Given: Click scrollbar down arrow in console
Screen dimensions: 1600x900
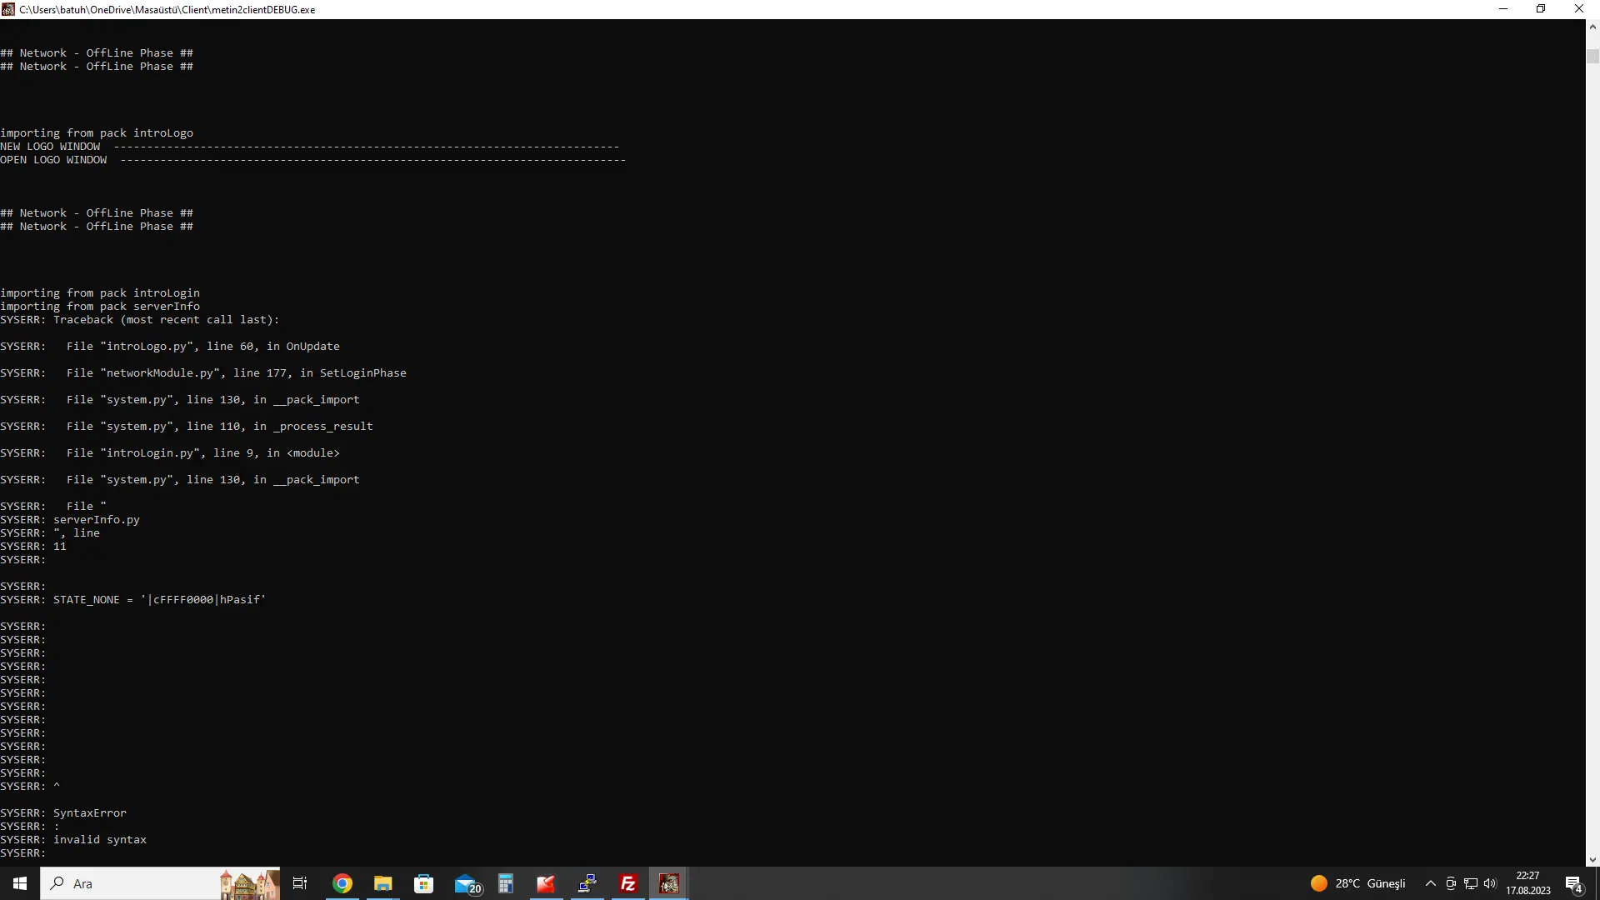Looking at the screenshot, I should pyautogui.click(x=1592, y=859).
